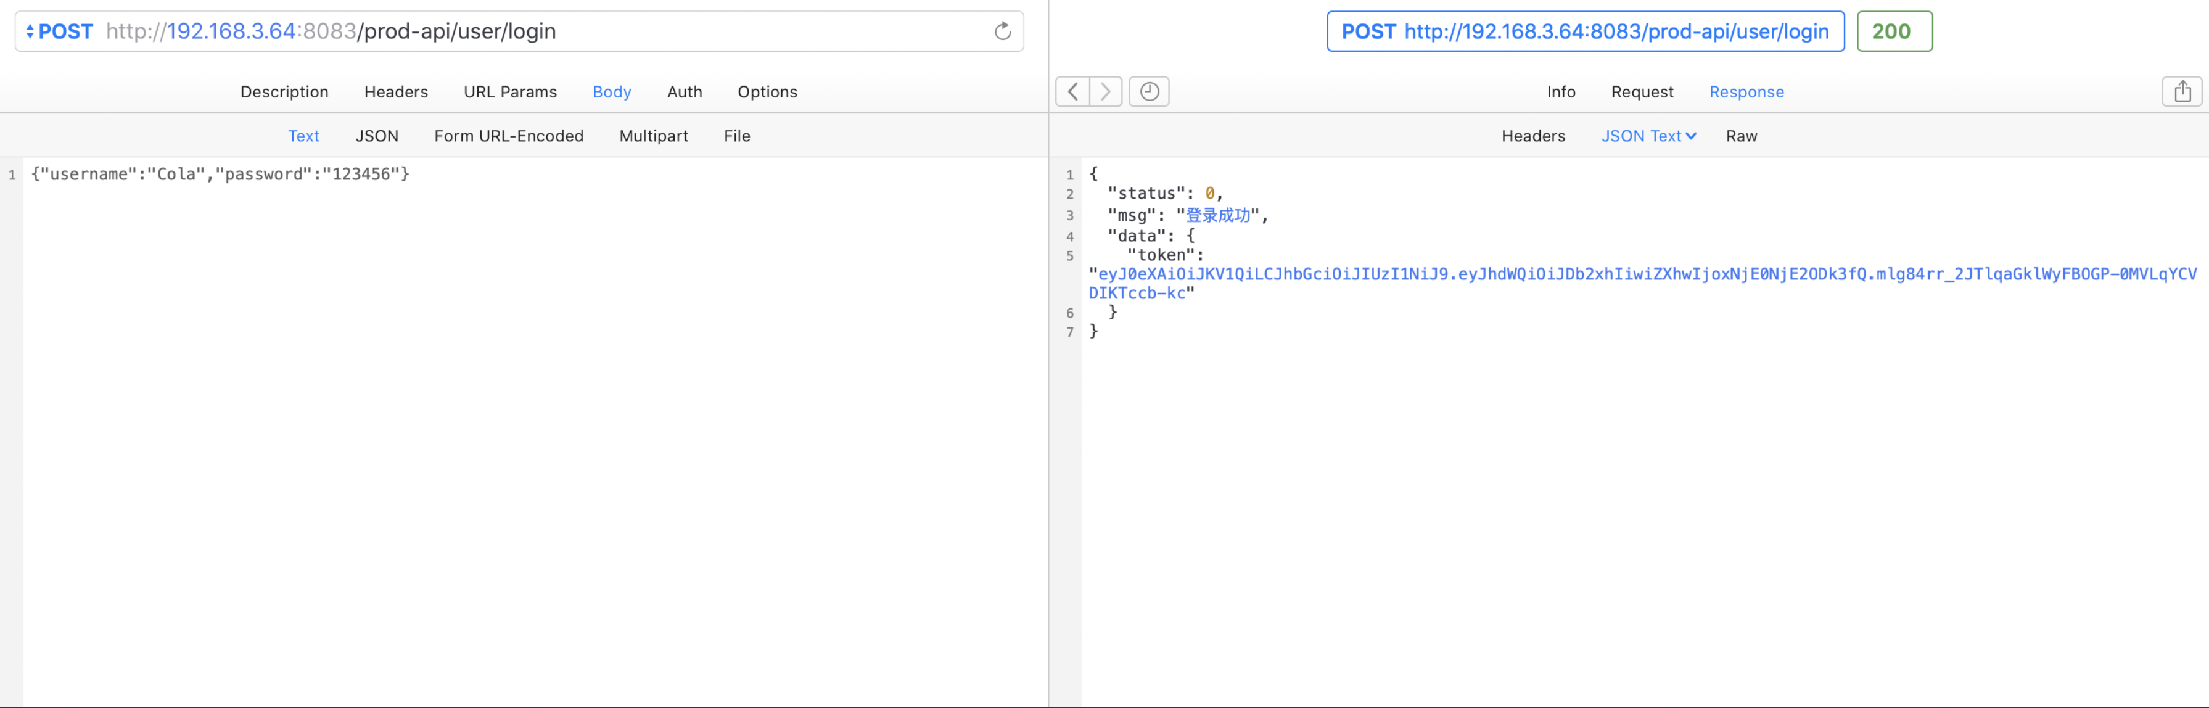Viewport: 2209px width, 708px height.
Task: Switch to the Headers request tab
Action: [x=395, y=92]
